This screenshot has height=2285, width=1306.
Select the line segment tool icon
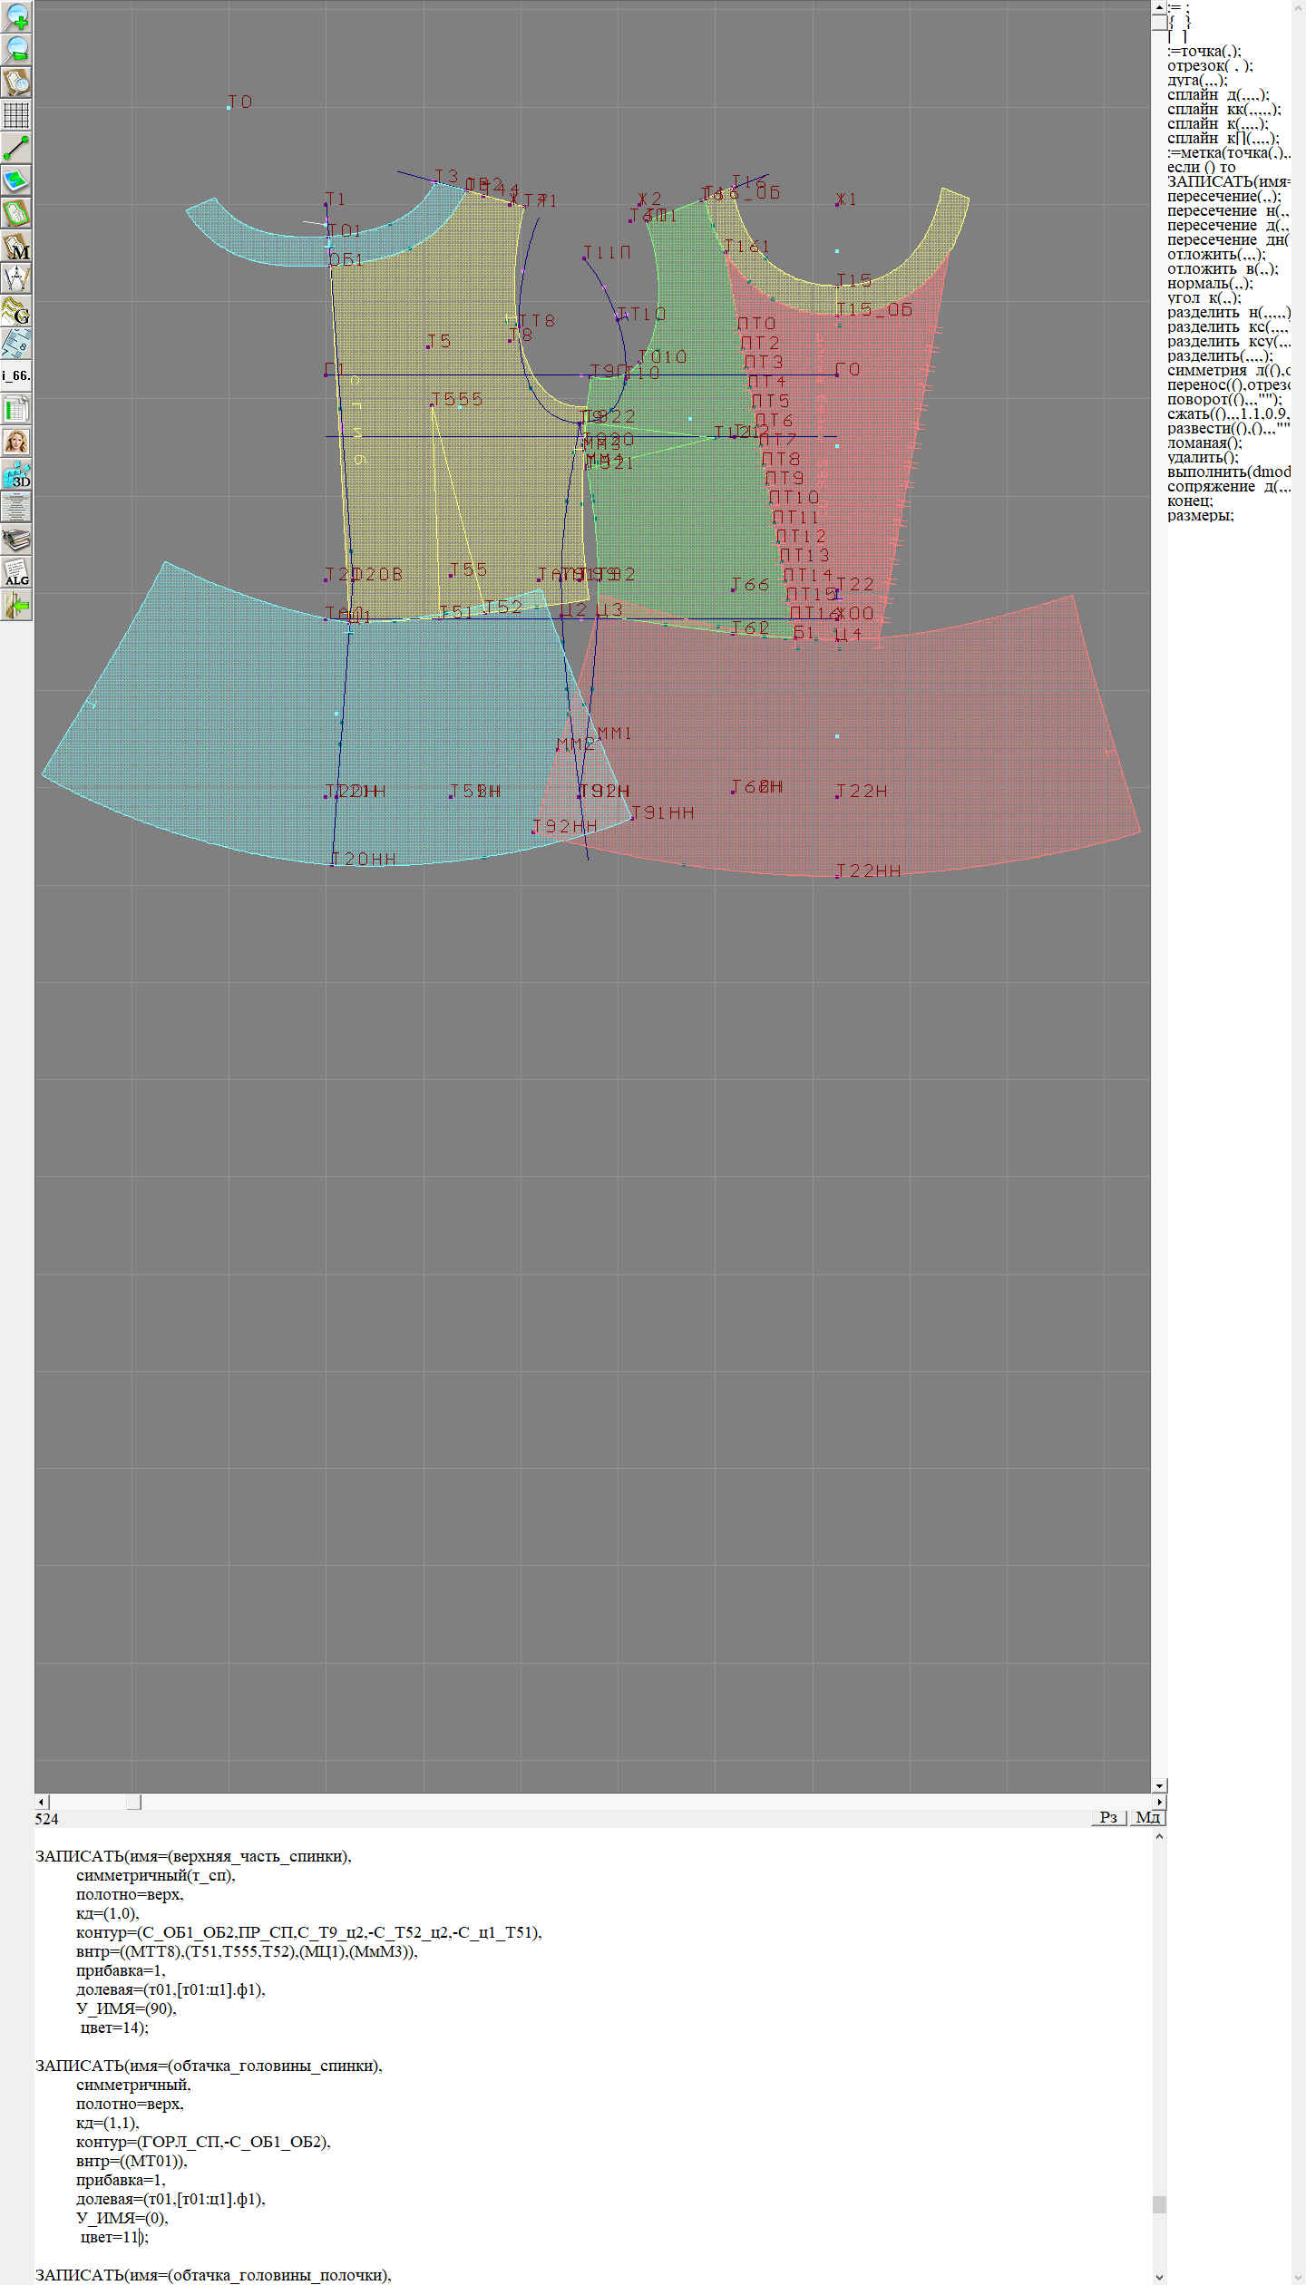click(x=16, y=148)
